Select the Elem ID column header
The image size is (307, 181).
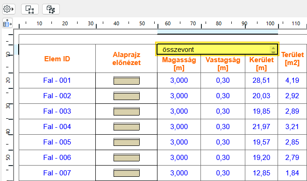pyautogui.click(x=57, y=59)
